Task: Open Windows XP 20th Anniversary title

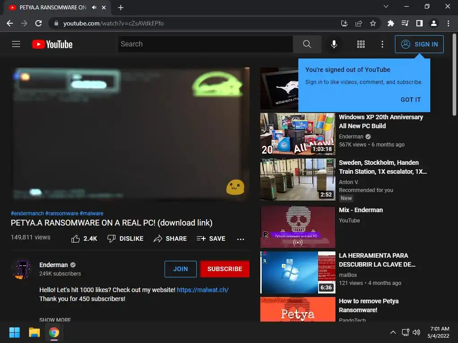Action: [381, 121]
